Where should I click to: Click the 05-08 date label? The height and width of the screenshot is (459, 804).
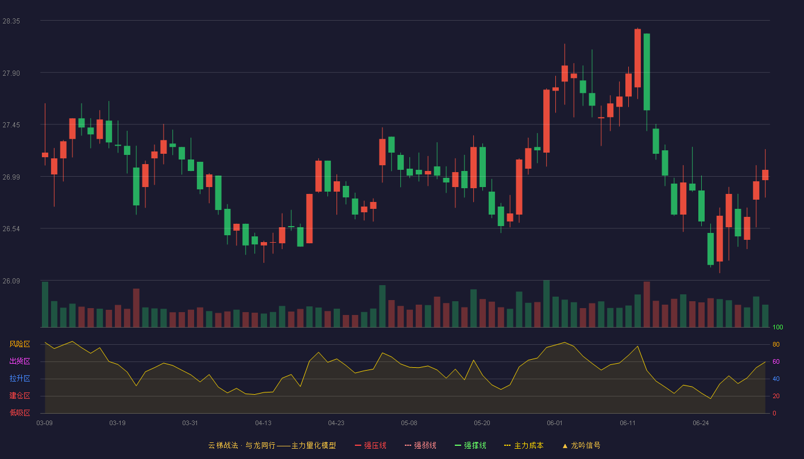[409, 423]
